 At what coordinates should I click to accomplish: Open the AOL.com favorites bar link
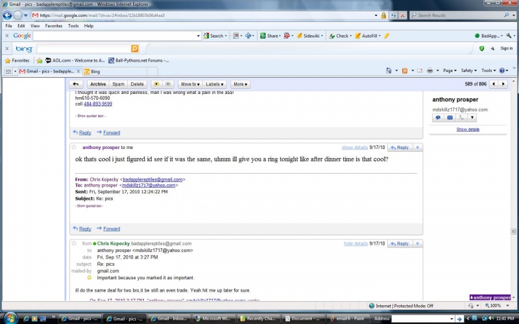tap(75, 60)
